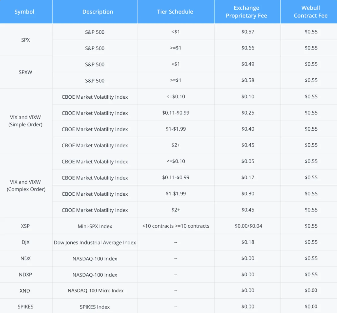Click the Webull fee $0.55 in XSP row
Image resolution: width=337 pixels, height=313 pixels.
pos(311,226)
